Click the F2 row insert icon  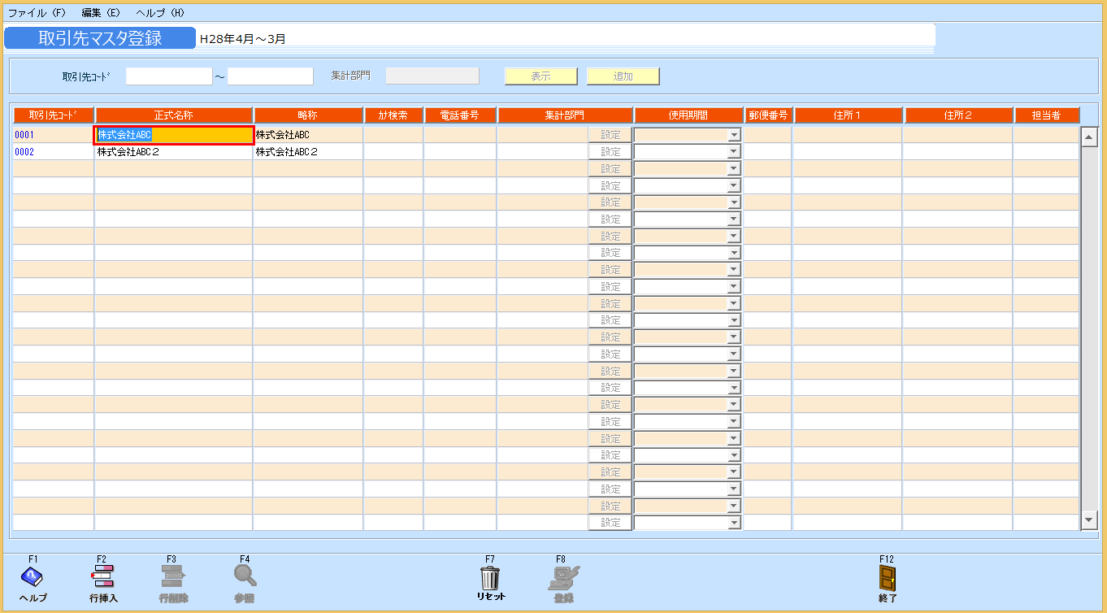click(103, 577)
